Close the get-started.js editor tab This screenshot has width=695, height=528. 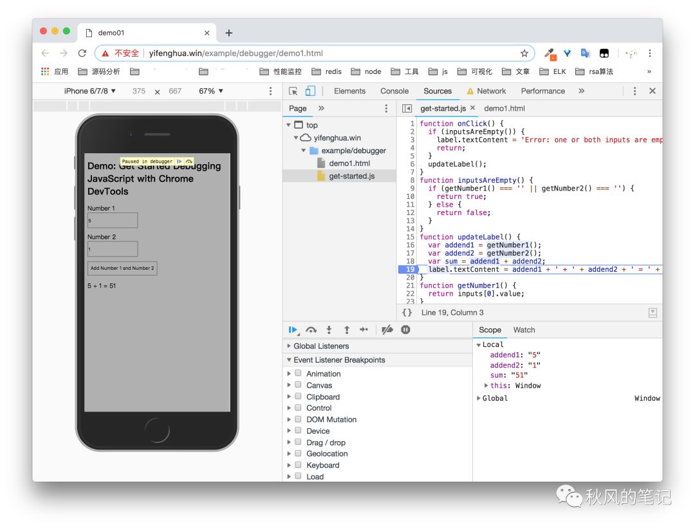click(472, 108)
